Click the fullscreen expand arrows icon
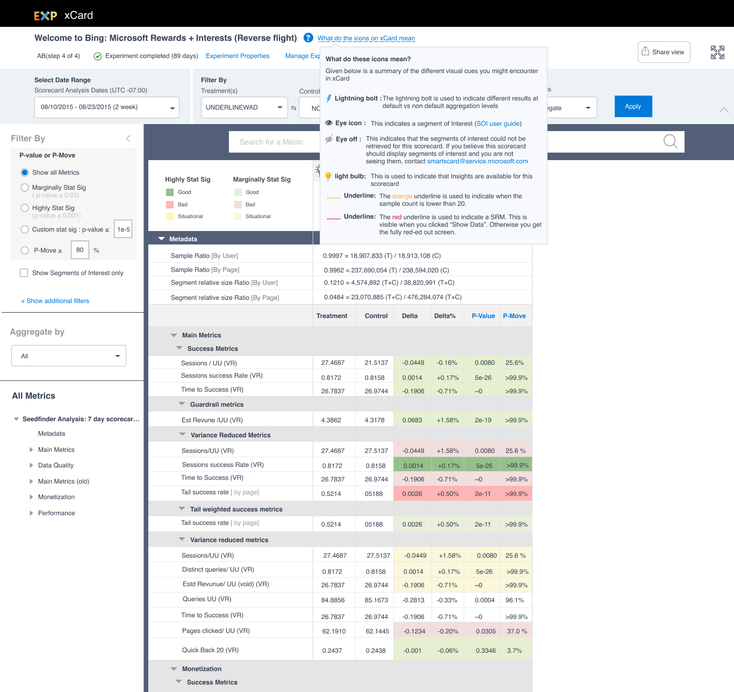Image resolution: width=734 pixels, height=692 pixels. (717, 52)
